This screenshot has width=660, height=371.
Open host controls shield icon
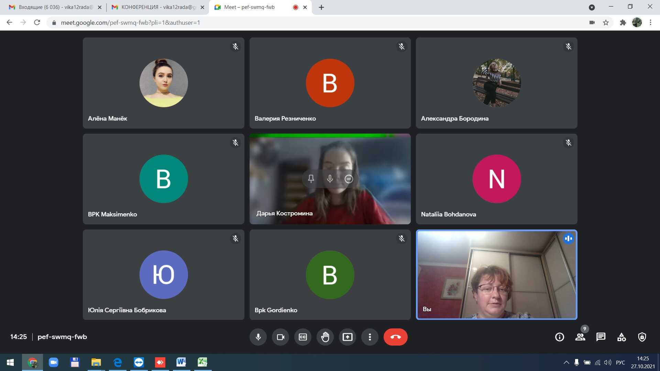tap(642, 337)
